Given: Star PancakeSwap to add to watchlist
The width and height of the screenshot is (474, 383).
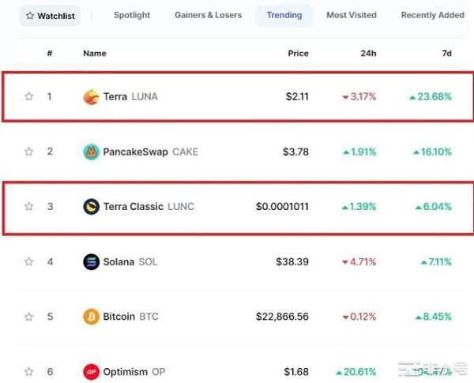Looking at the screenshot, I should 29,152.
